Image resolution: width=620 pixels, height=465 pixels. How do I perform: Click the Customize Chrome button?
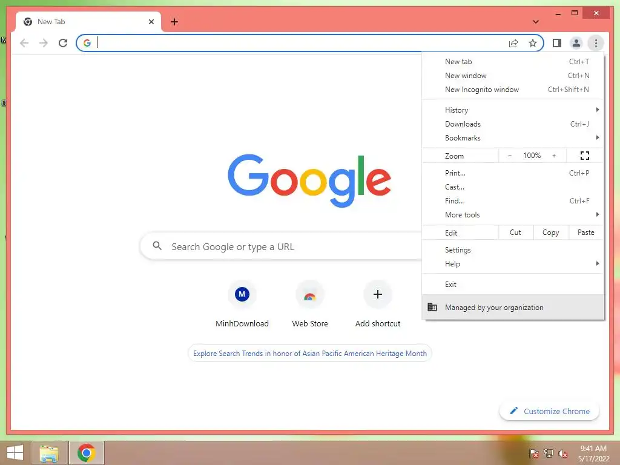(550, 411)
